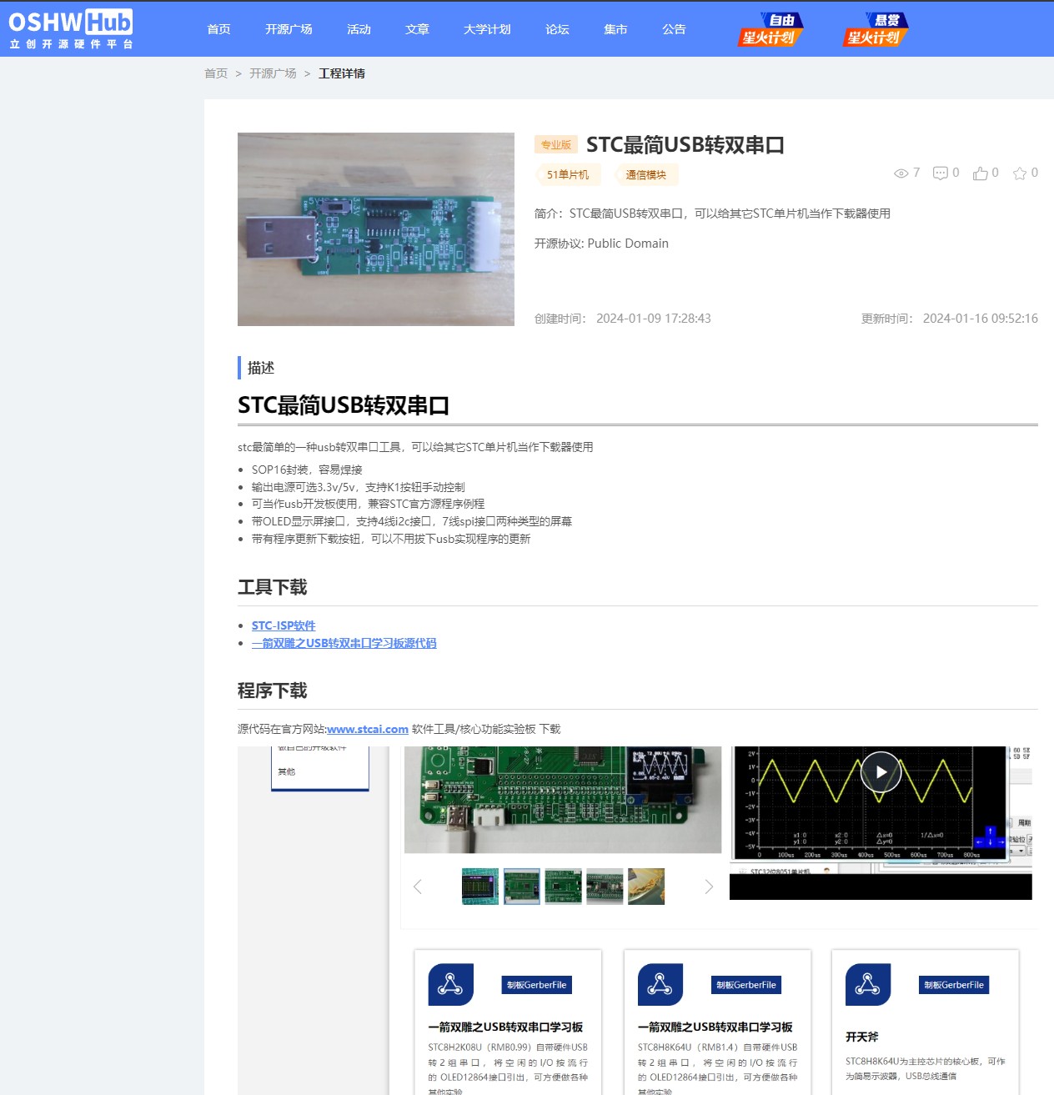Screen dimensions: 1054x1095
Task: Click the 描述 section heading
Action: click(x=261, y=368)
